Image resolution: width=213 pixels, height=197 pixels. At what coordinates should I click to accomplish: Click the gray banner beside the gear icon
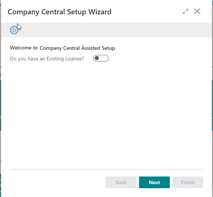coord(115,30)
